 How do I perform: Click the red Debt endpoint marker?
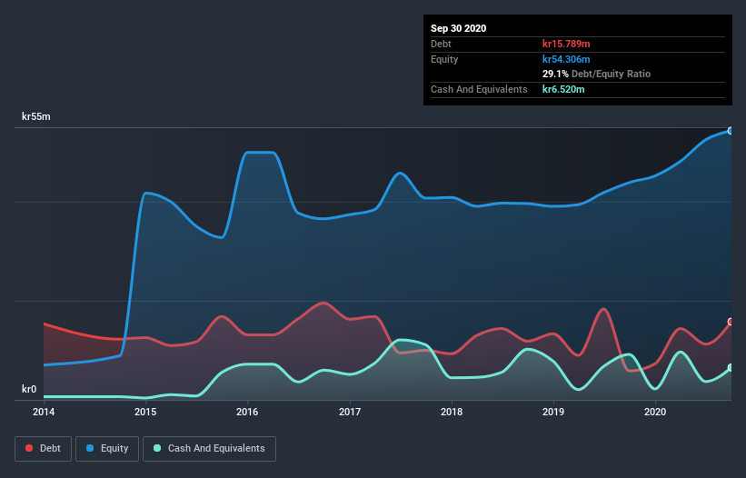(x=731, y=322)
